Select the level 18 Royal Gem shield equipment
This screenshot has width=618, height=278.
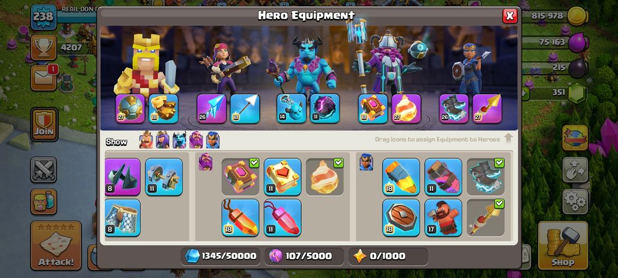(x=401, y=218)
